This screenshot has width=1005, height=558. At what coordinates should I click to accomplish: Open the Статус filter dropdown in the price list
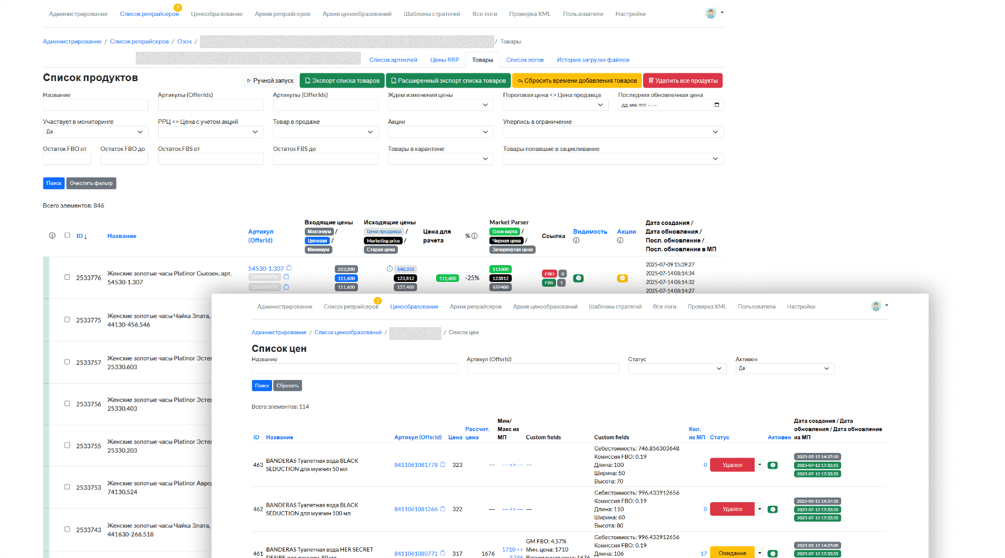point(677,368)
